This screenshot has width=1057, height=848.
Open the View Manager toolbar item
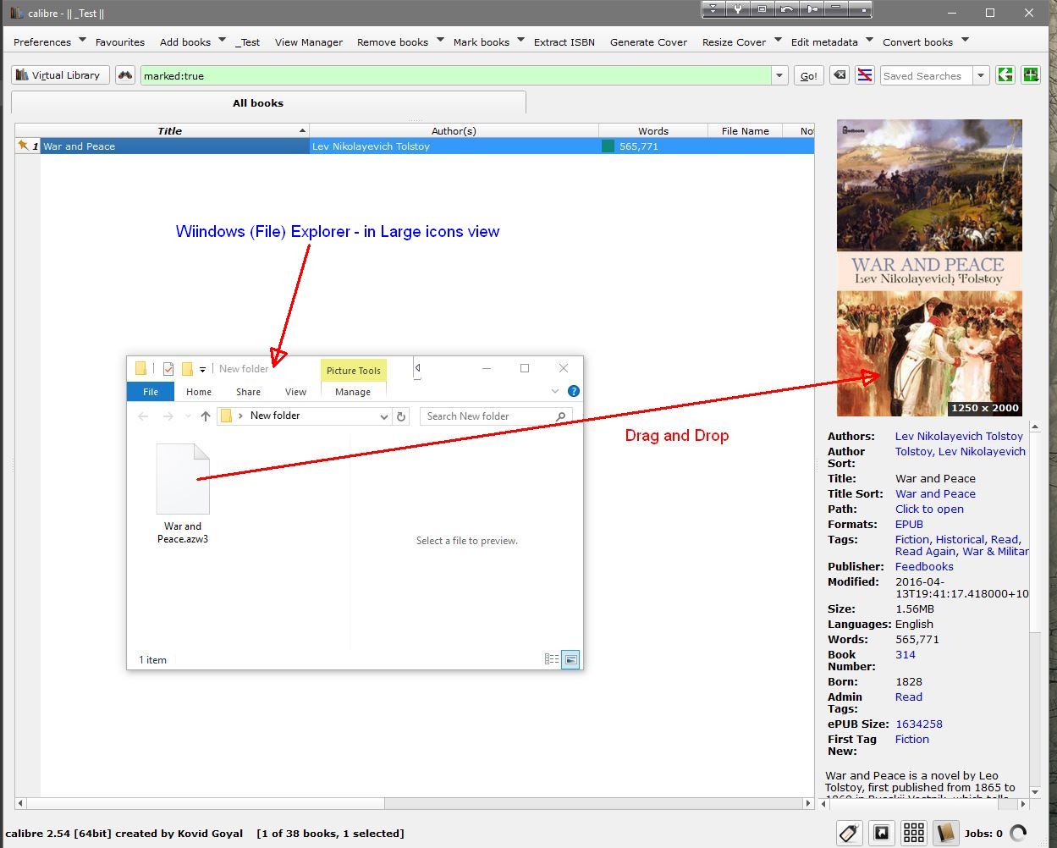[309, 41]
